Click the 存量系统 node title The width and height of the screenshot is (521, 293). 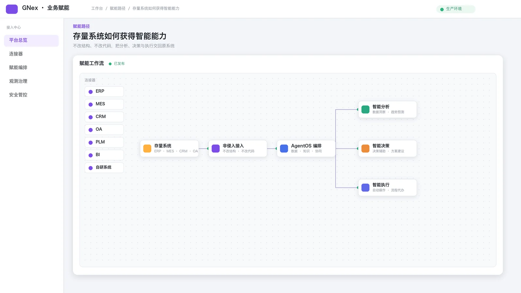(163, 146)
